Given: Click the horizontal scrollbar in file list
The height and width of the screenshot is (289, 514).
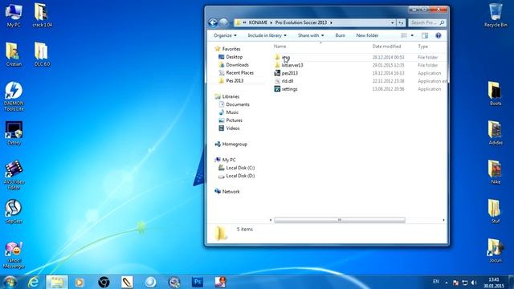Looking at the screenshot, I should pyautogui.click(x=340, y=220).
